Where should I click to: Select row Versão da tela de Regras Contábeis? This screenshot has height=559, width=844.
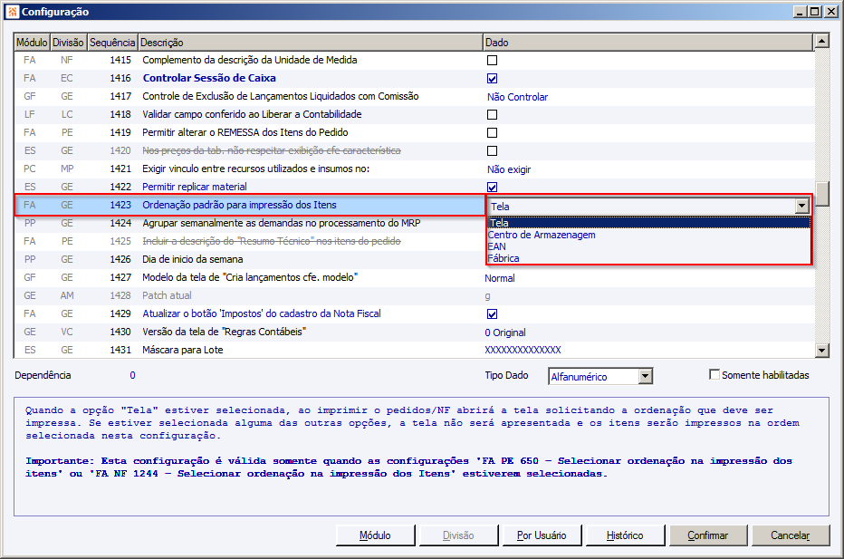point(414,332)
